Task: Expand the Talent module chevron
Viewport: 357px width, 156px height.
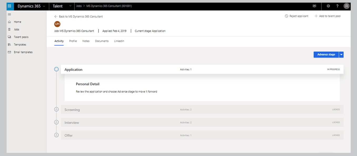Action: point(70,6)
